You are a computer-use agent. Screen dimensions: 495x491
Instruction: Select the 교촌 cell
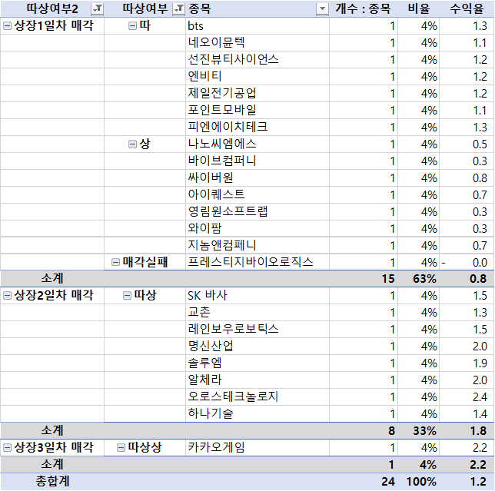coord(257,313)
